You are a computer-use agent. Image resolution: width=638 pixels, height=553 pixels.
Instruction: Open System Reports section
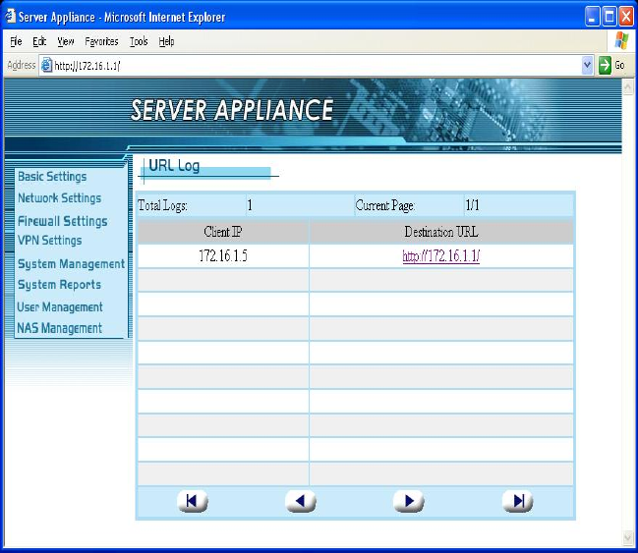click(x=59, y=285)
